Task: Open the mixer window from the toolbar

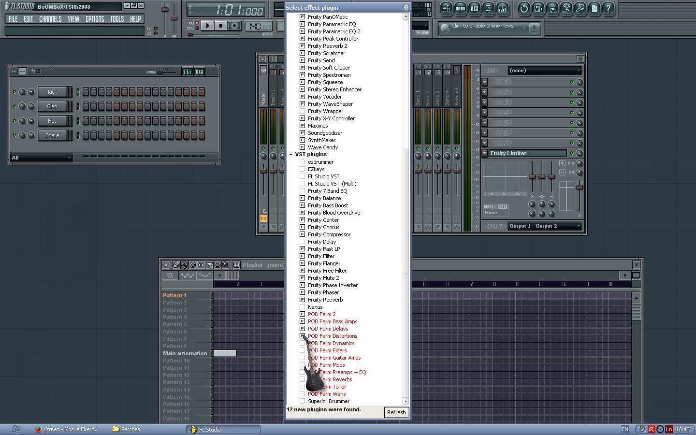Action: click(502, 8)
